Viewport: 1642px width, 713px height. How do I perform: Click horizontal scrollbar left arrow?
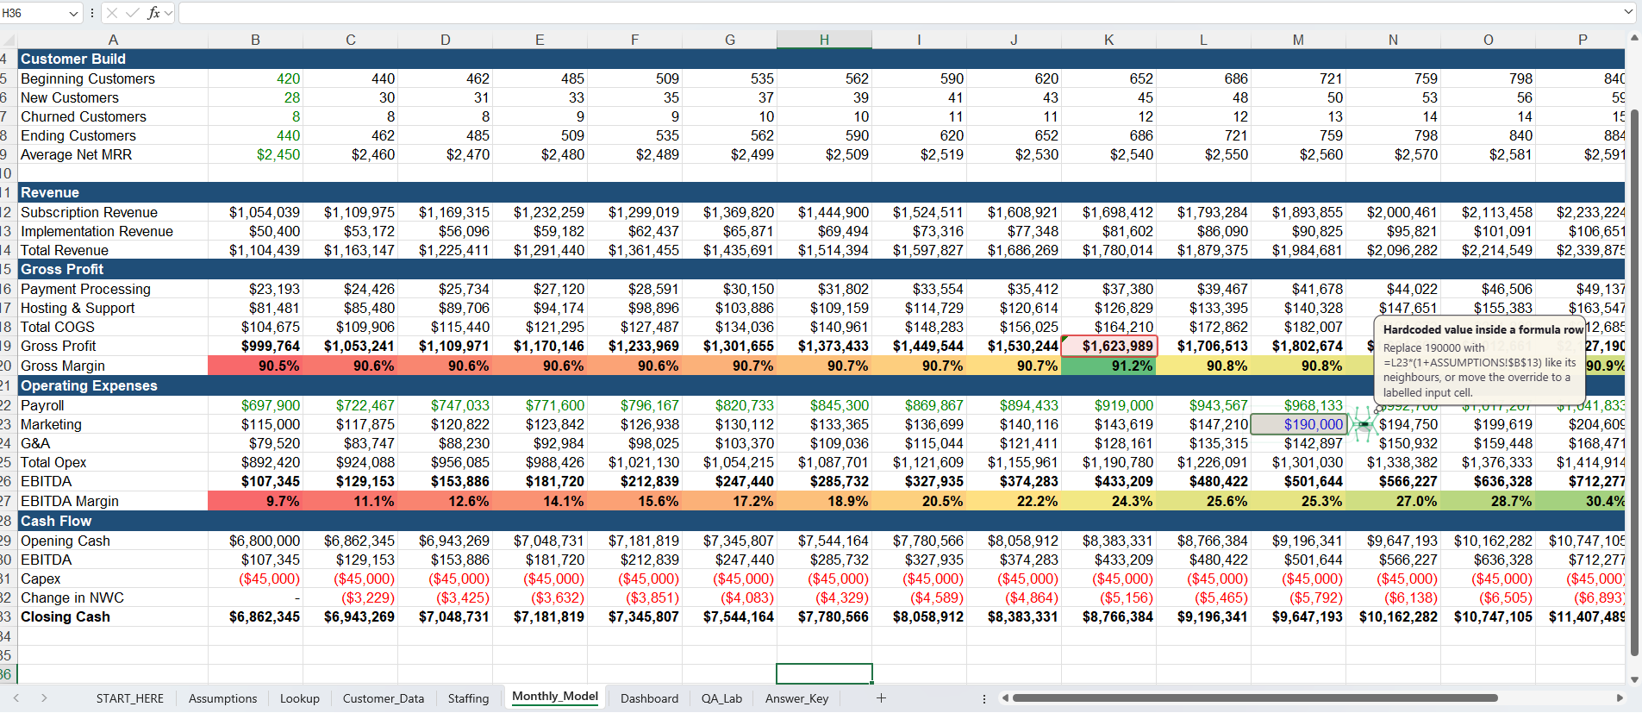pos(1004,698)
